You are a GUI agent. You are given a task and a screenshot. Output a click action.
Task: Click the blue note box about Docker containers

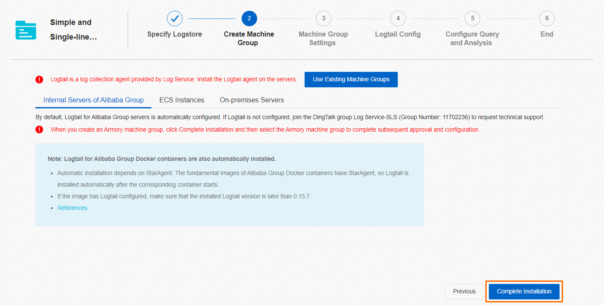229,184
